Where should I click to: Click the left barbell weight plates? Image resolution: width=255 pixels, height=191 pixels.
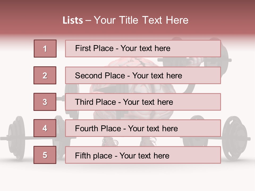click(x=16, y=138)
